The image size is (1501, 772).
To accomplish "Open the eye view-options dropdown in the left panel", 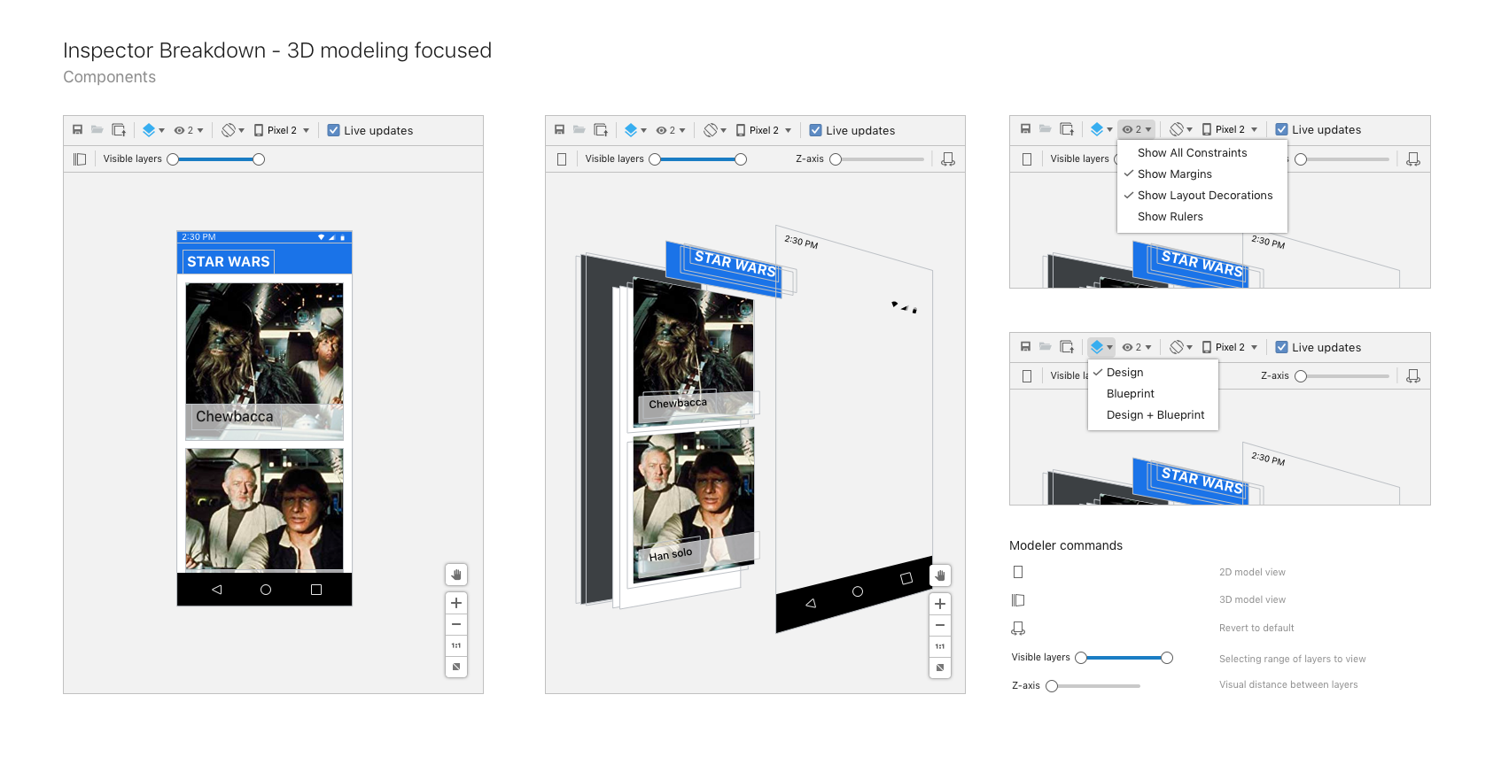I will (x=189, y=130).
